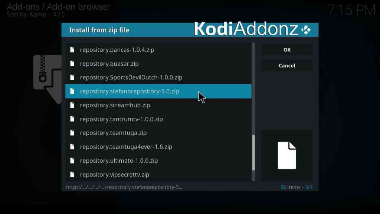Click the 38 items page counter

coord(297,187)
